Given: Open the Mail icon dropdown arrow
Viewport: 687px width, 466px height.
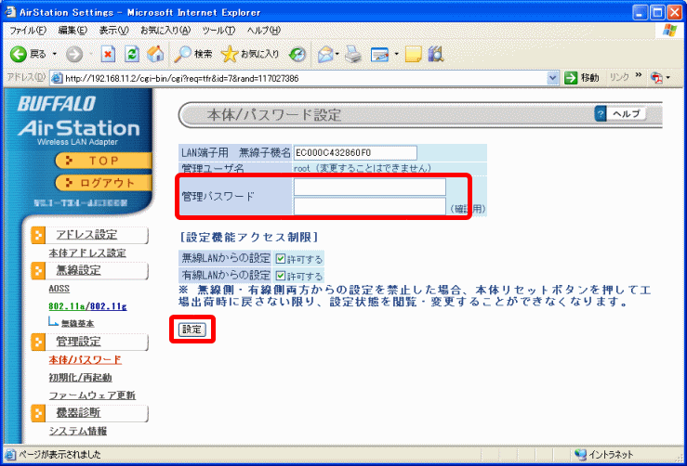Looking at the screenshot, I should [337, 54].
